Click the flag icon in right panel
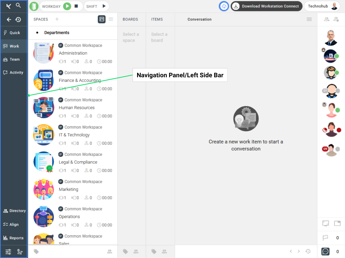Viewport: 345px width, 258px height. coord(325,238)
